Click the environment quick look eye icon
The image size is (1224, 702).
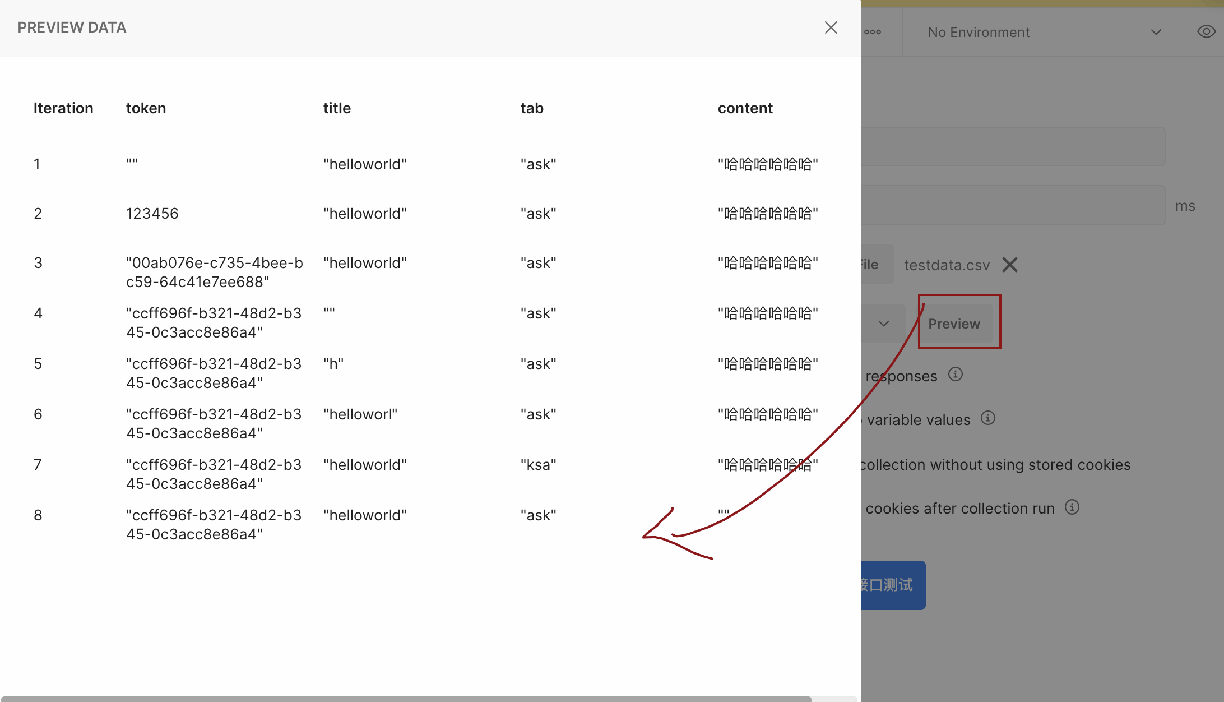(x=1206, y=32)
